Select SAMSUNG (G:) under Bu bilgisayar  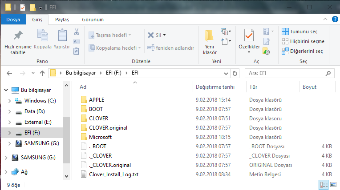point(42,143)
